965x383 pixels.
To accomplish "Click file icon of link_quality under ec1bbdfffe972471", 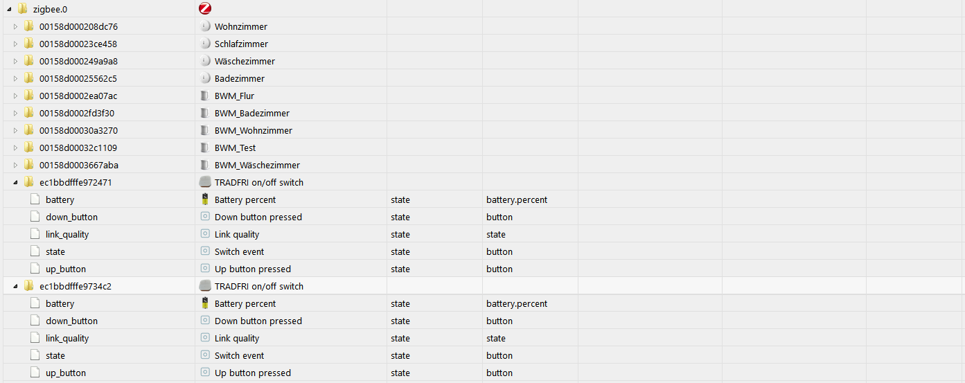I will [35, 234].
